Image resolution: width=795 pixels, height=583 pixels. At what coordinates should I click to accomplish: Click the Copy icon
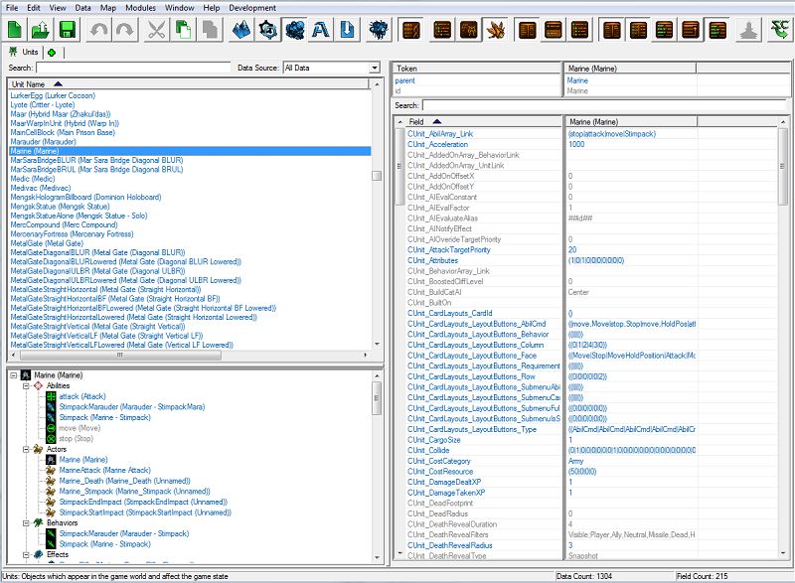(183, 30)
